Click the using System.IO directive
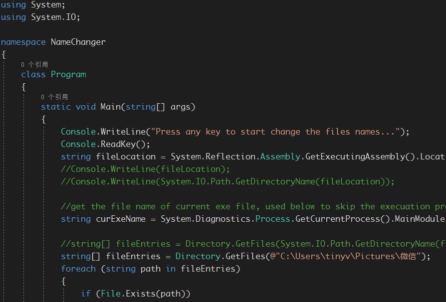The height and width of the screenshot is (302, 446). coord(40,17)
